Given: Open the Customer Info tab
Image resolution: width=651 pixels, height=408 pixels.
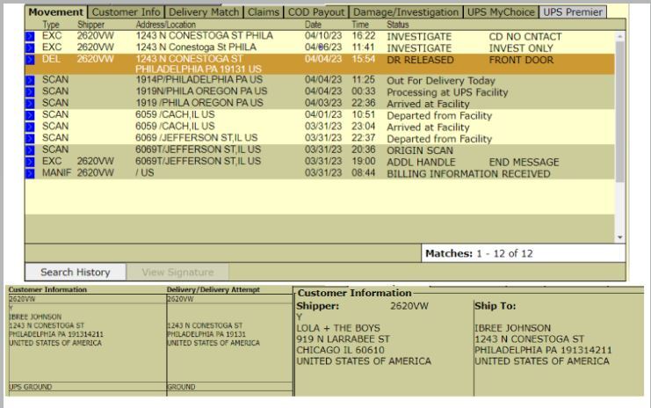Looking at the screenshot, I should 127,12.
